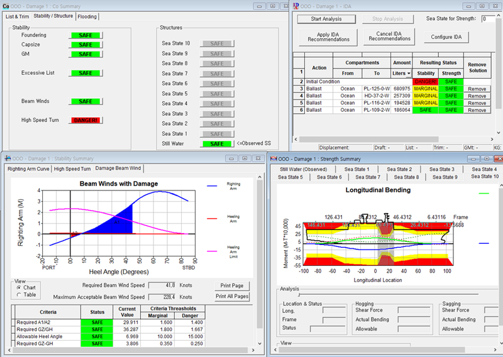Maximize the Stability Summary window
This screenshot has height=357, width=503.
pyautogui.click(x=245, y=158)
